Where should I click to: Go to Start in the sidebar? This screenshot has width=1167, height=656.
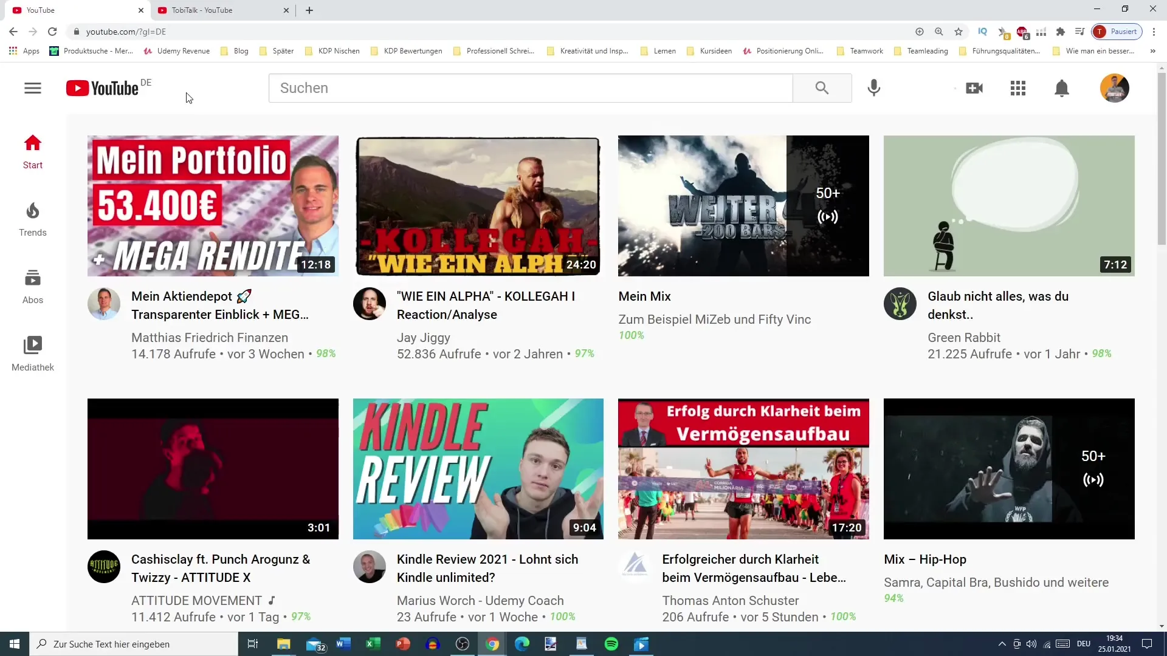coord(33,152)
